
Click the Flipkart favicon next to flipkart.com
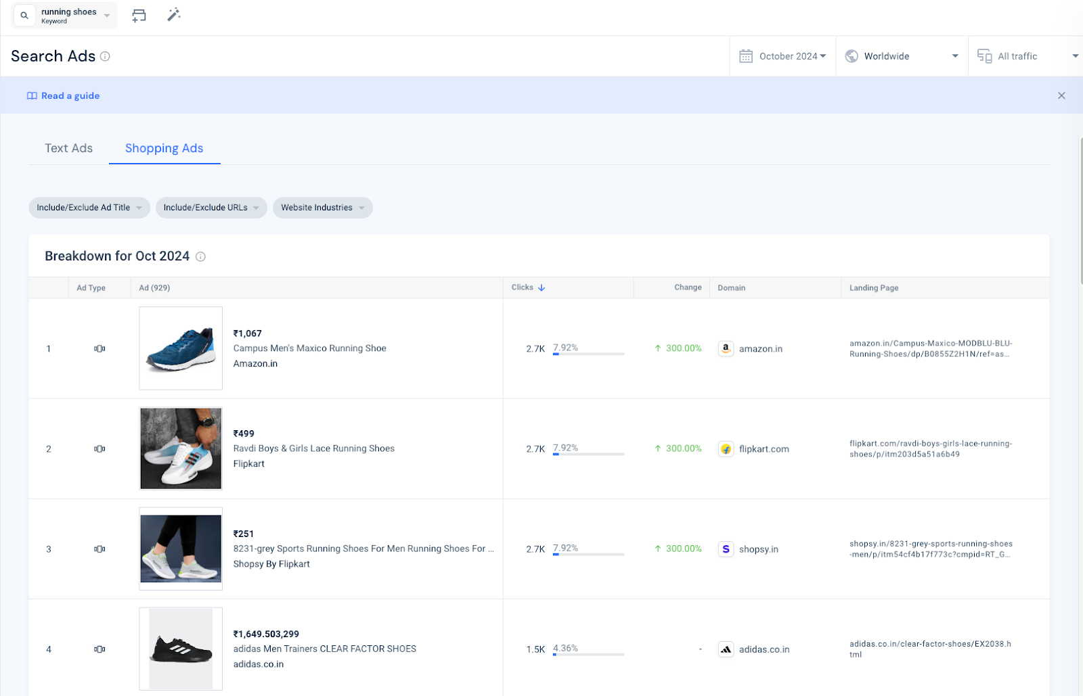[x=726, y=448]
